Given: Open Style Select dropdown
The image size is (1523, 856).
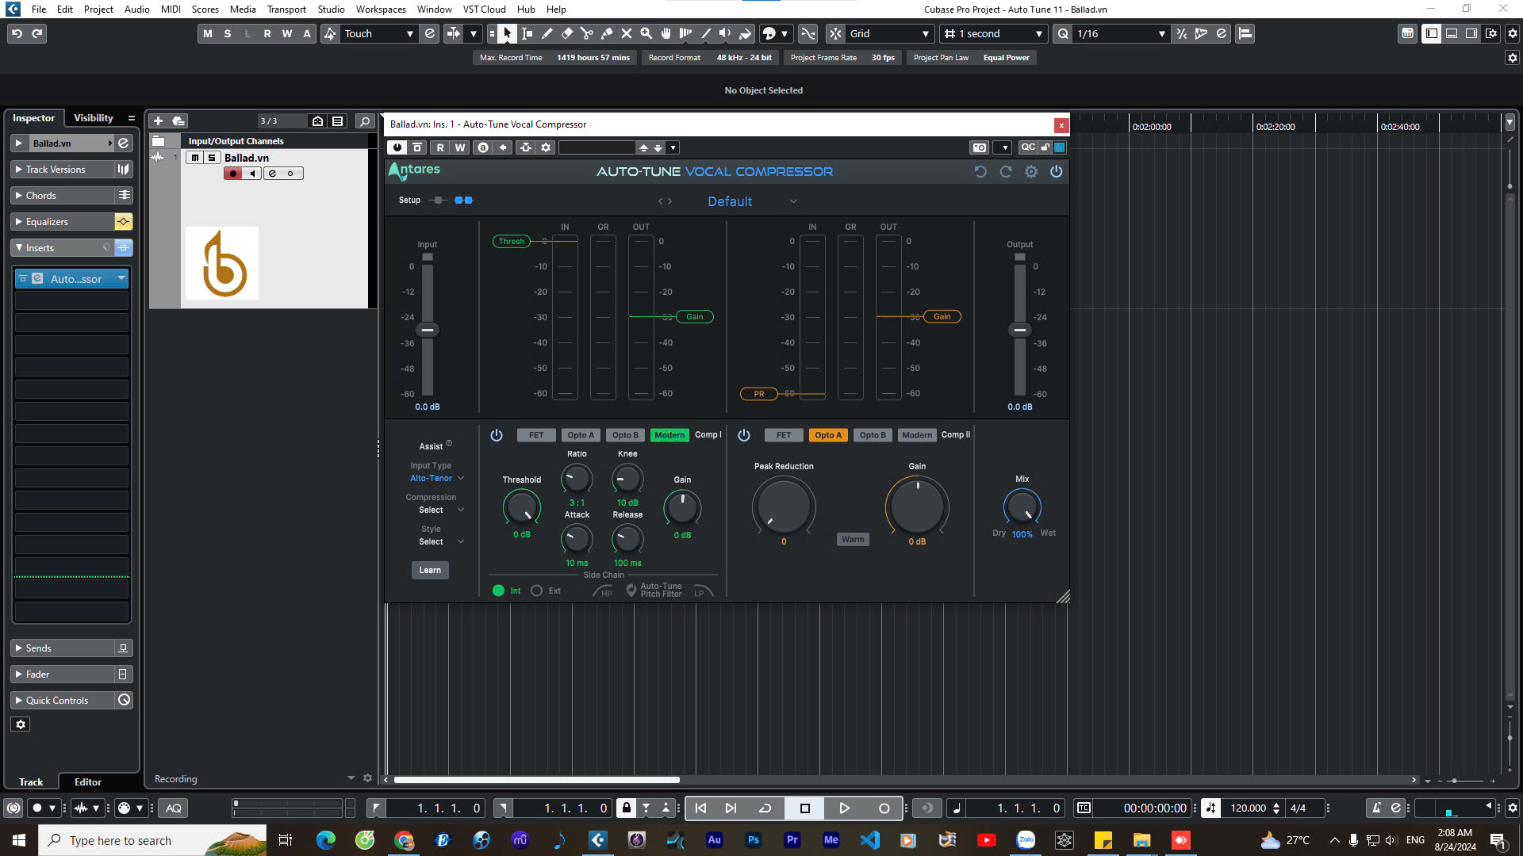Looking at the screenshot, I should [x=441, y=541].
